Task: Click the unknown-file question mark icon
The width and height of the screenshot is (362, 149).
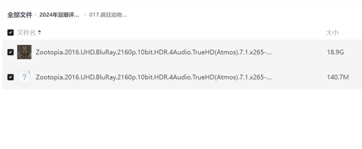Action: [24, 77]
